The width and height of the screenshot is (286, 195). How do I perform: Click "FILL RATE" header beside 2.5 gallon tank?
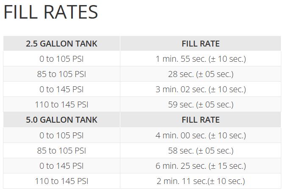(x=200, y=44)
